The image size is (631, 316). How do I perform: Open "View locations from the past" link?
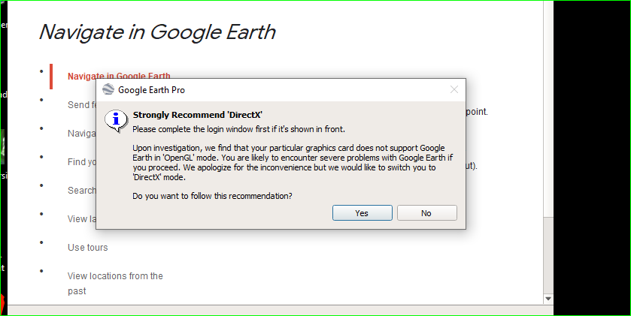[x=115, y=284]
